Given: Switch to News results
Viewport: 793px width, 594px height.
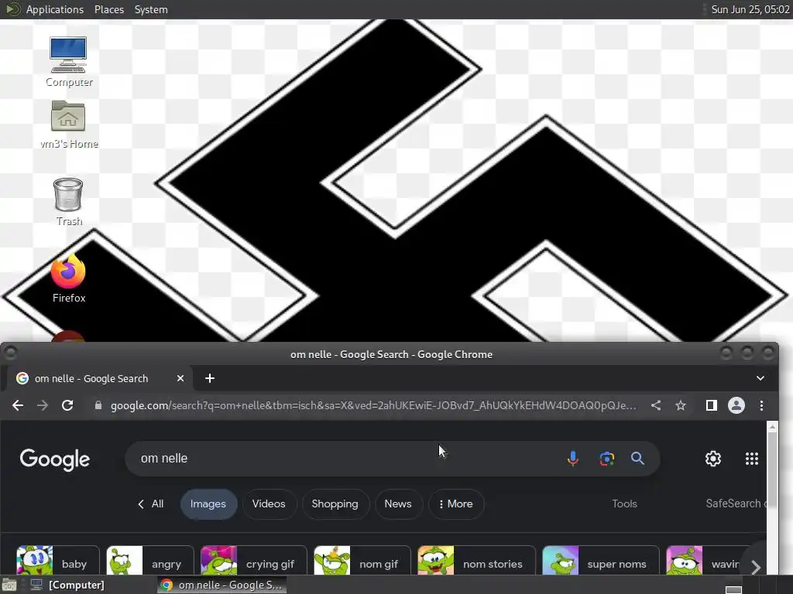Looking at the screenshot, I should (x=398, y=504).
